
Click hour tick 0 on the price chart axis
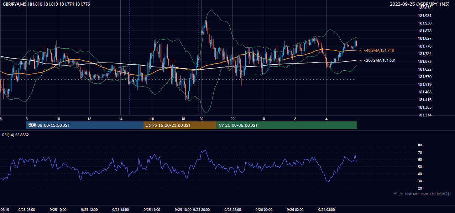(264, 119)
